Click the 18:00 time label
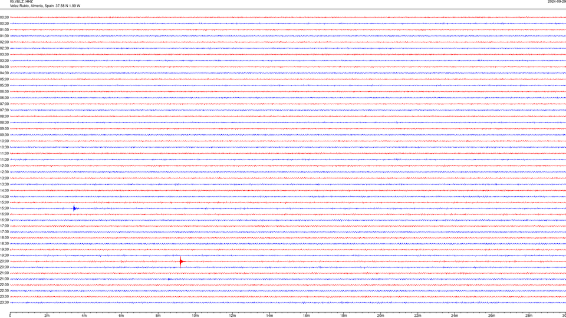The width and height of the screenshot is (566, 318). (x=4, y=237)
